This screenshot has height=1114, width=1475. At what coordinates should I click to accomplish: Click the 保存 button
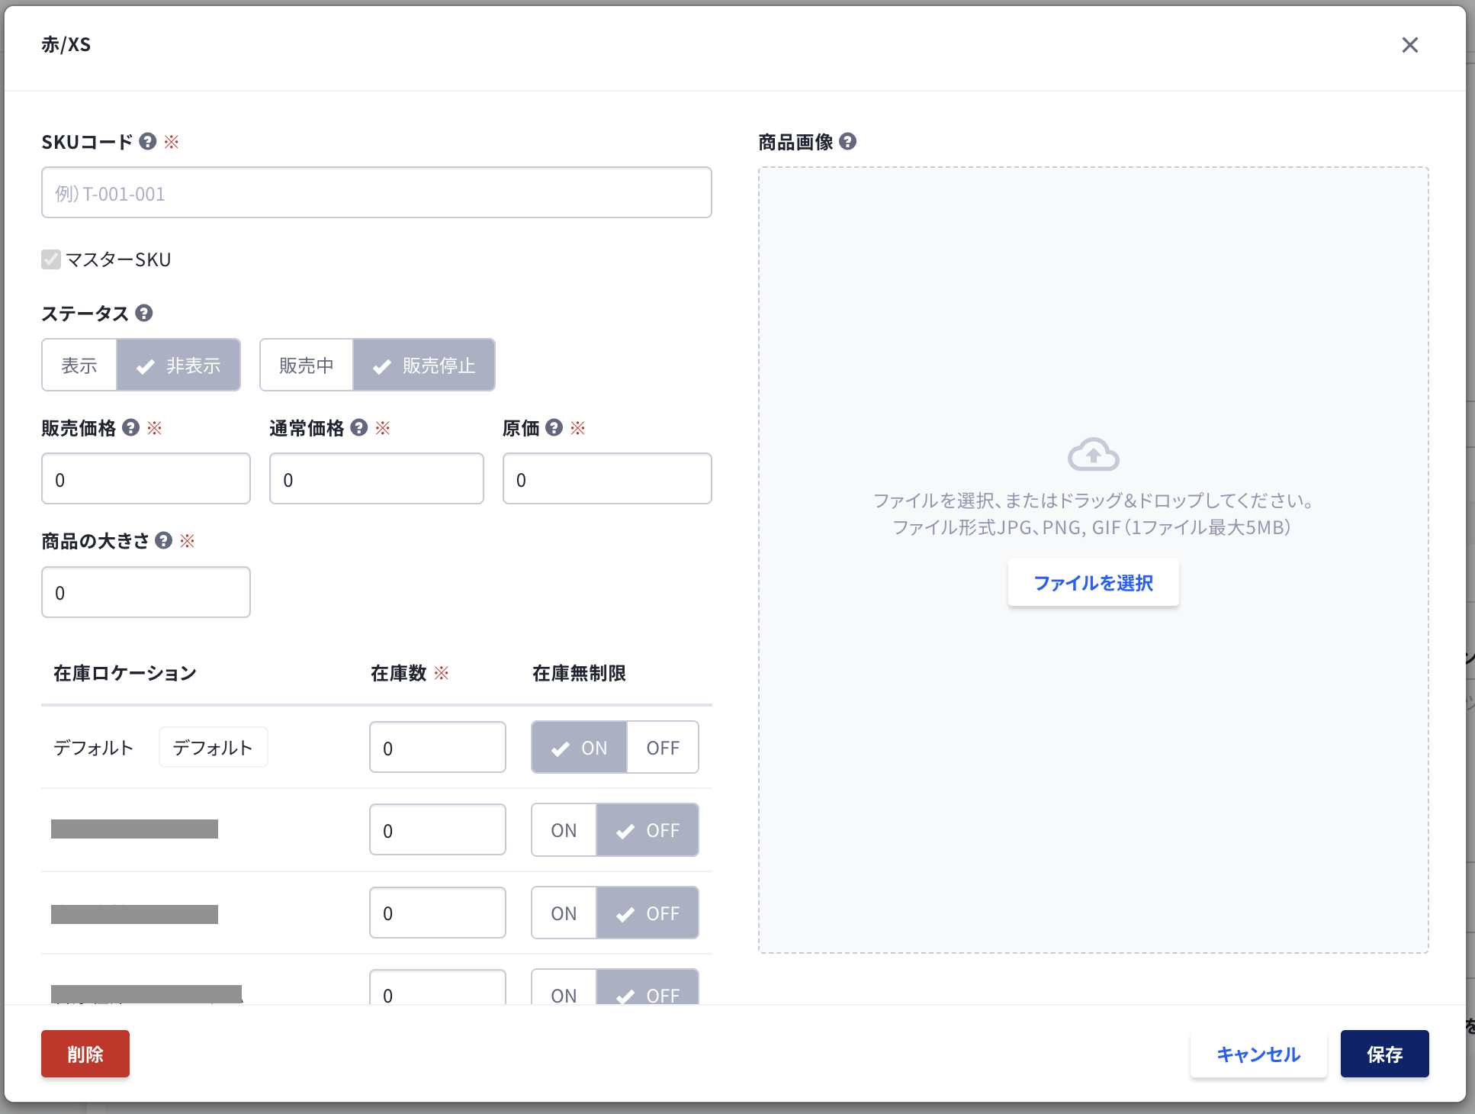pyautogui.click(x=1384, y=1054)
